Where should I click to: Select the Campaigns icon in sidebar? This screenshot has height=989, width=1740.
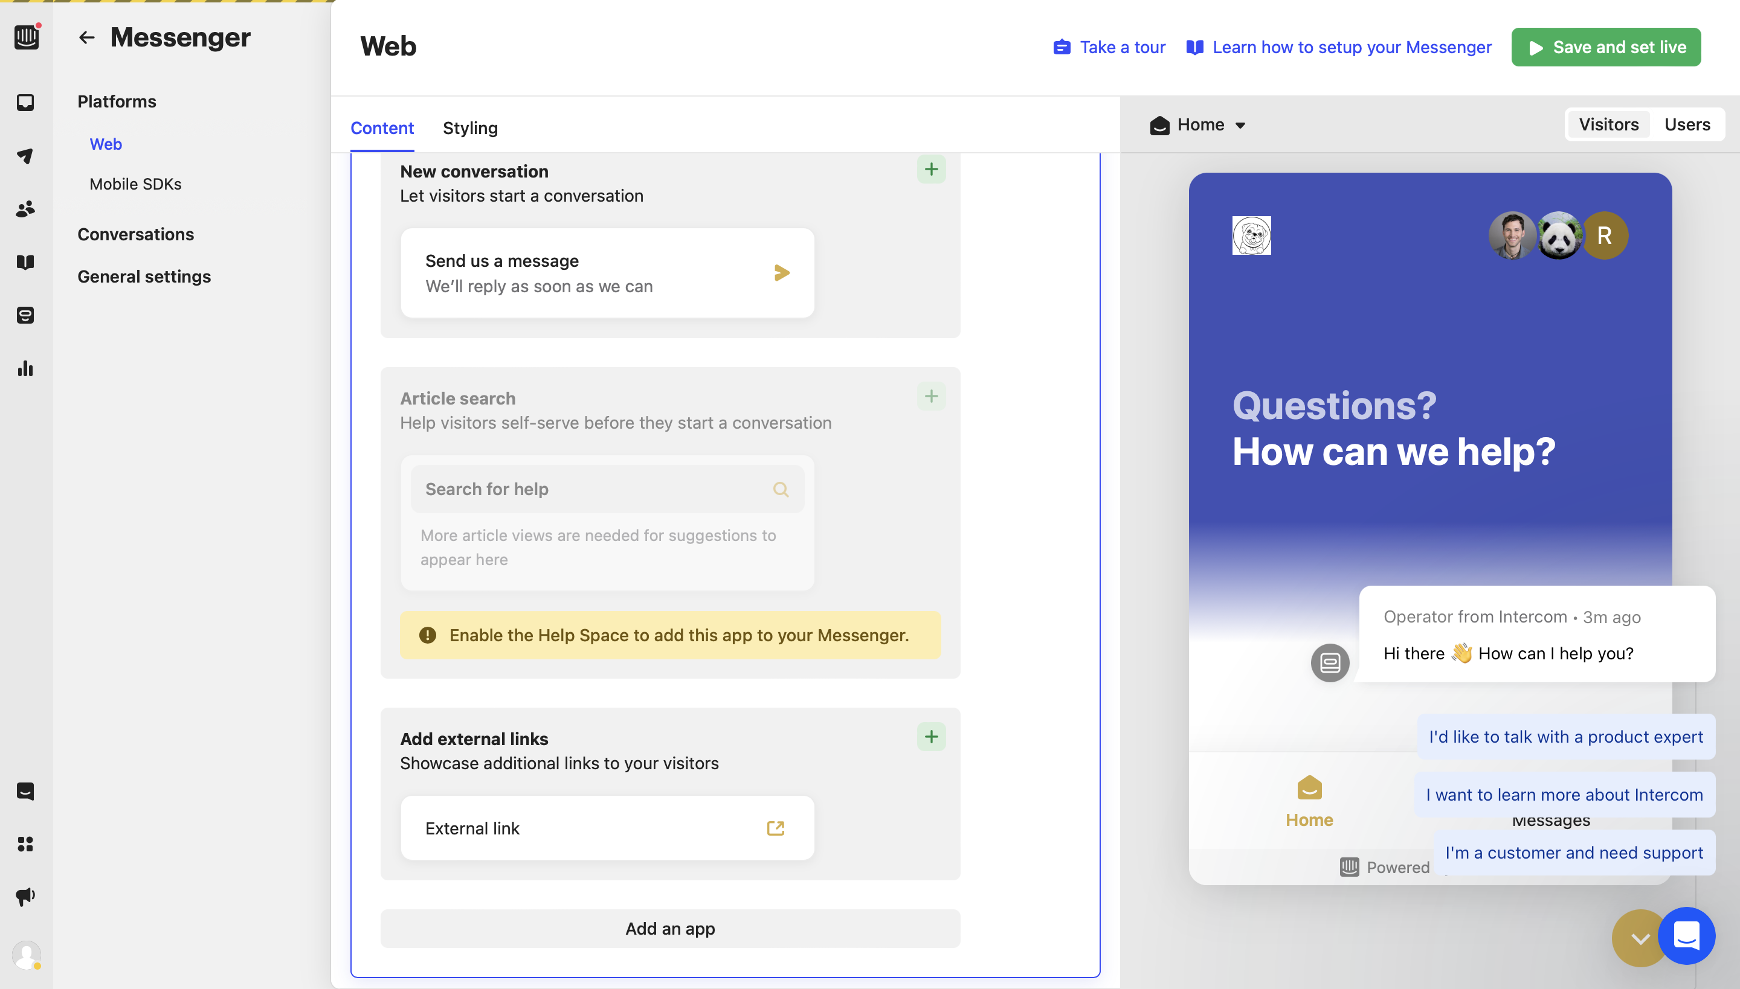(27, 896)
